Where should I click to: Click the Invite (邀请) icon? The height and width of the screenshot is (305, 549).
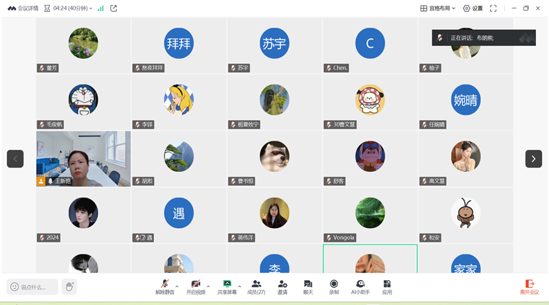tap(282, 286)
